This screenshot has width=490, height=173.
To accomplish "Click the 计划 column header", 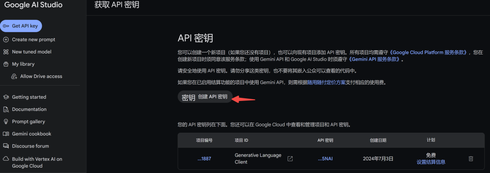I will (431, 140).
